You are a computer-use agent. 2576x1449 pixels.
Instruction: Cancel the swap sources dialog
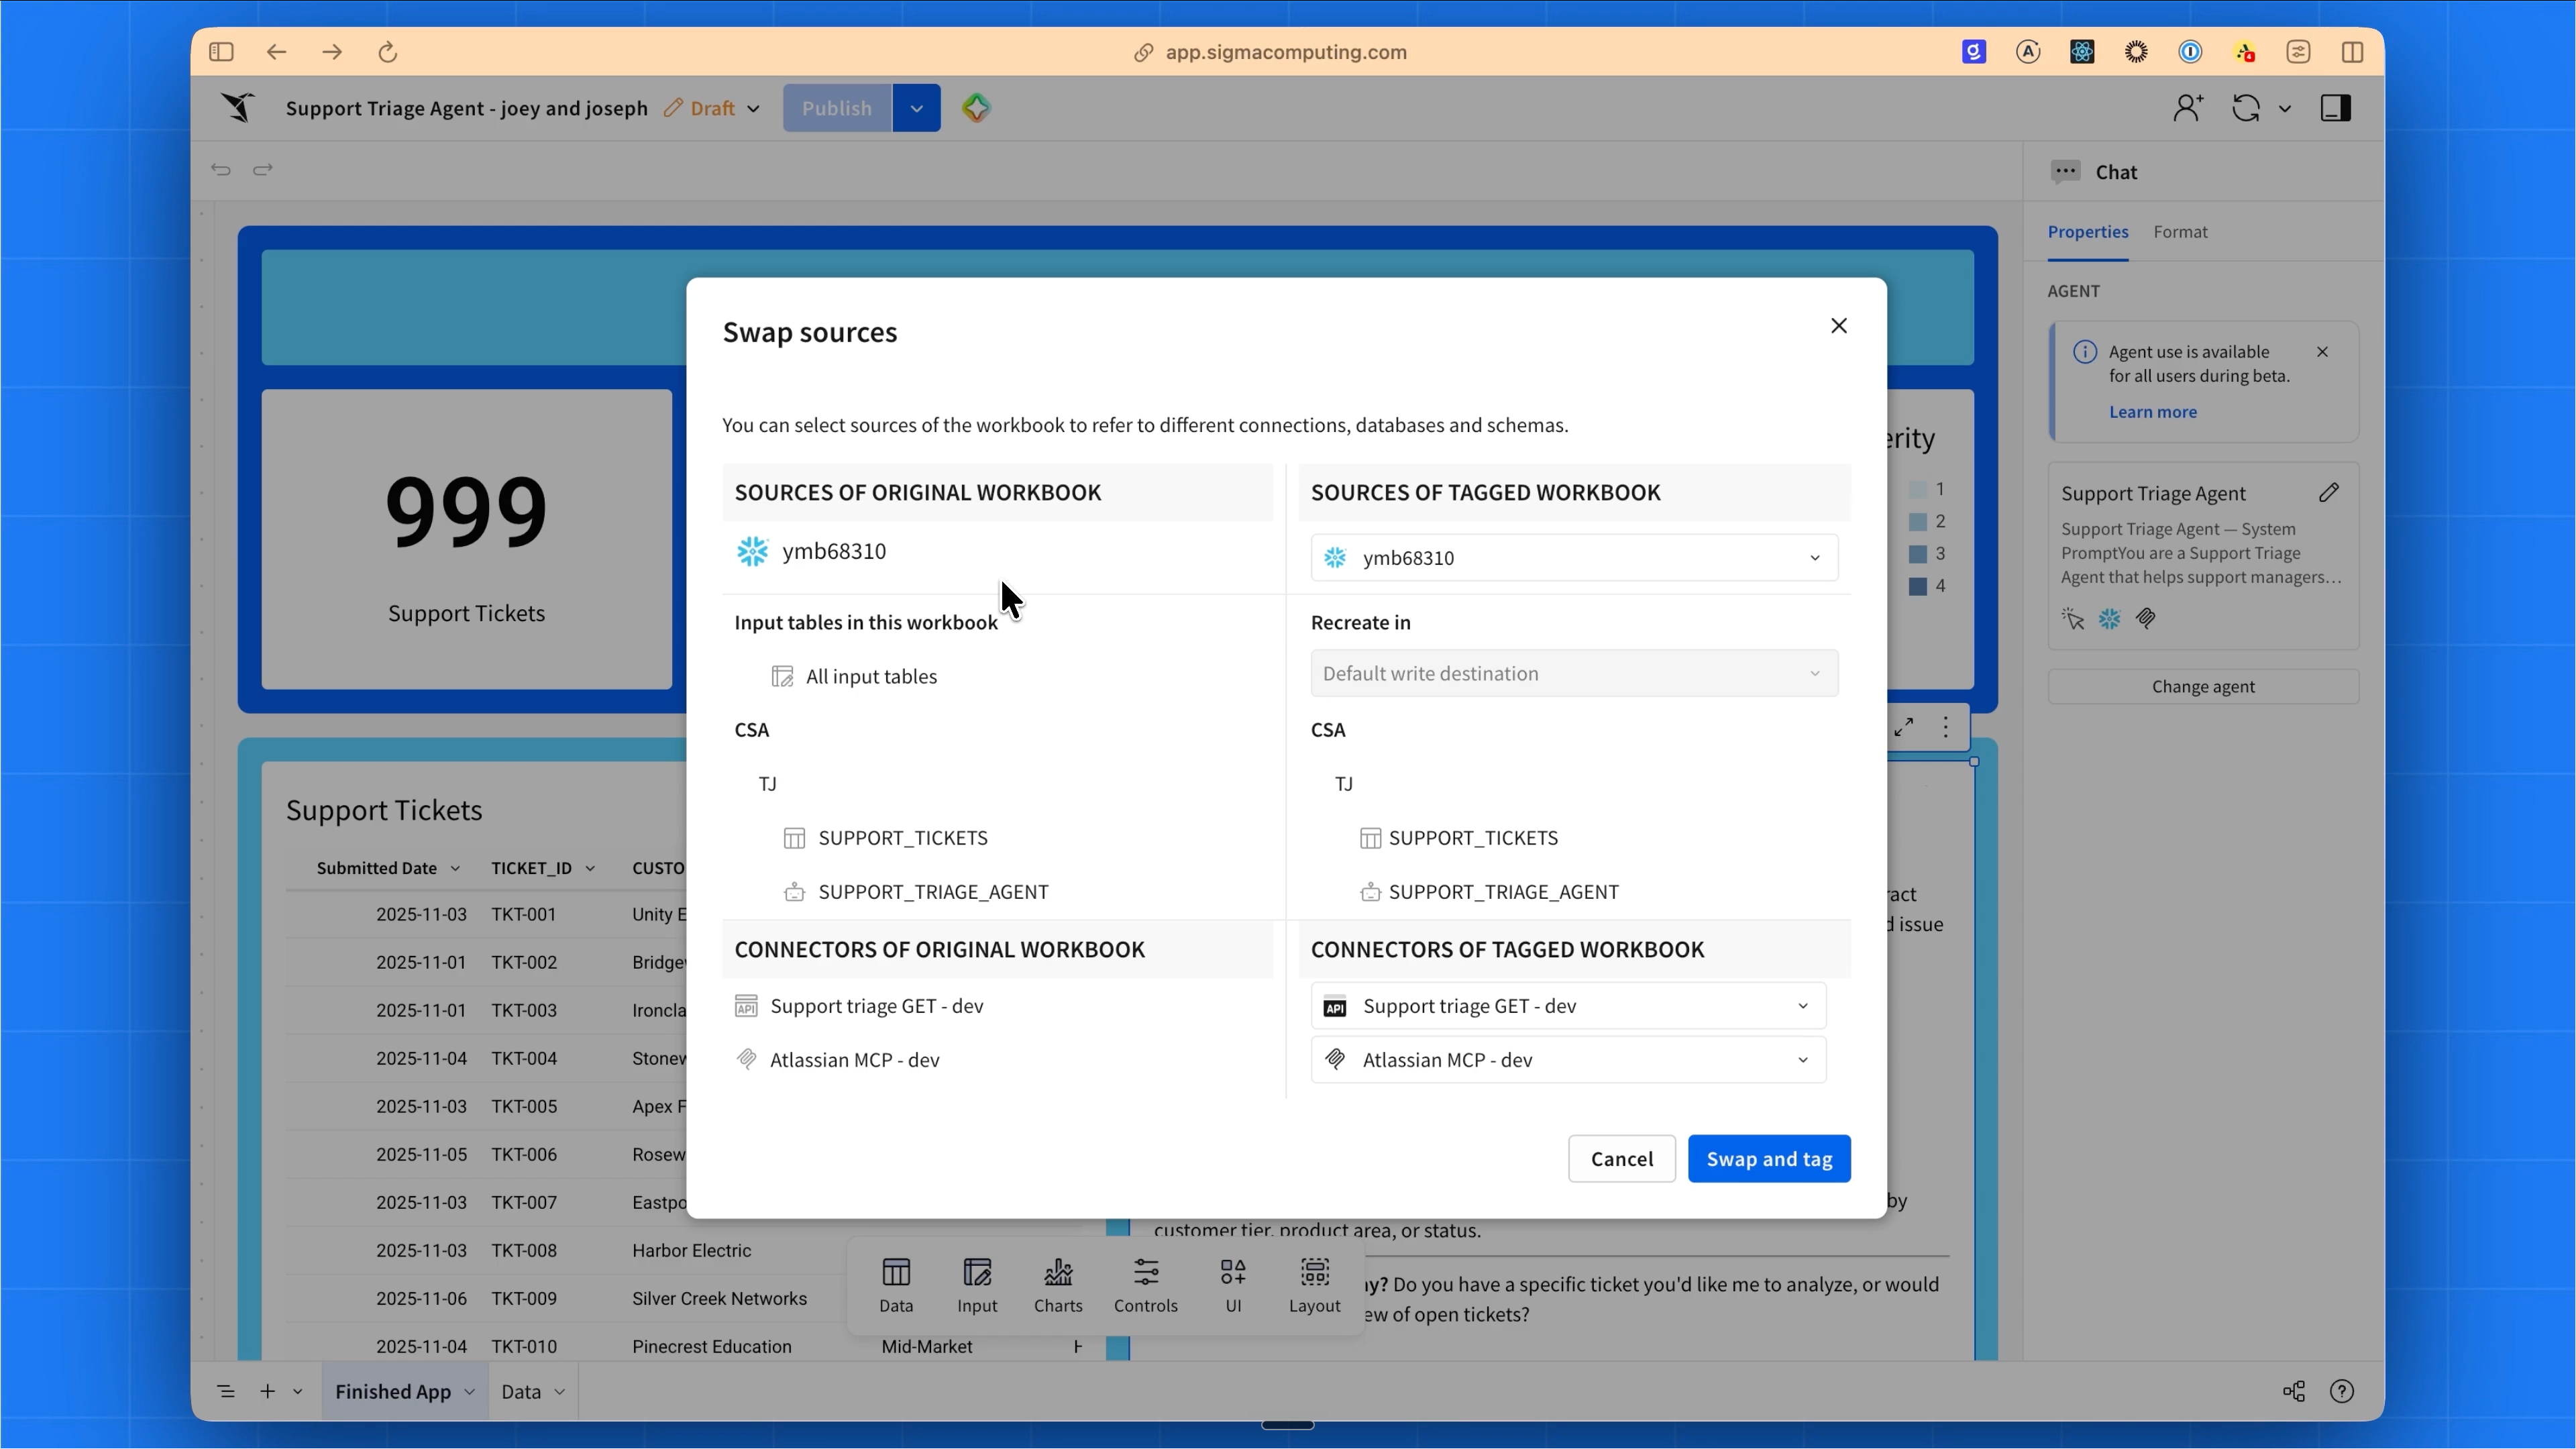1621,1159
